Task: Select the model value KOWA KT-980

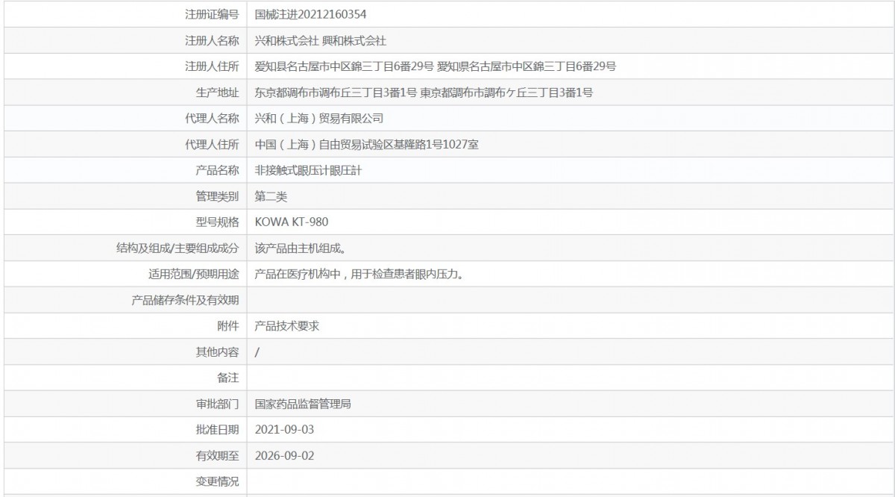Action: [292, 222]
